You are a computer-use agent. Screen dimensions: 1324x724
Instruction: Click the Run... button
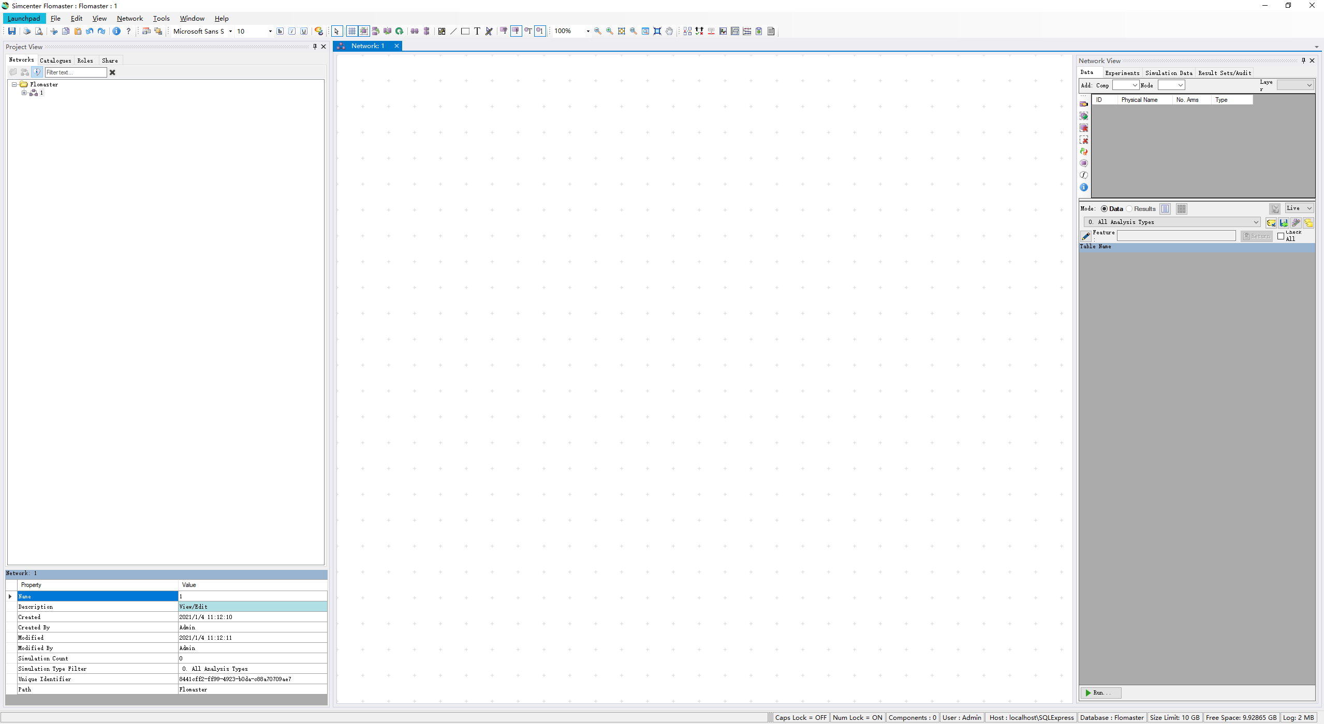pos(1100,693)
